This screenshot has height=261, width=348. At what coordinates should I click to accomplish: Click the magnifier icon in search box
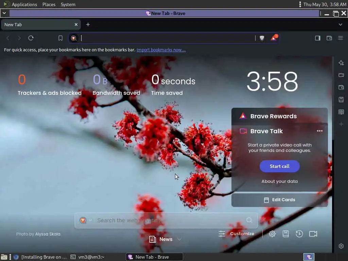(x=249, y=220)
